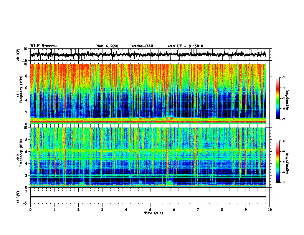Click time axis tick label "6"
The image size is (304, 235).
coord(174,210)
